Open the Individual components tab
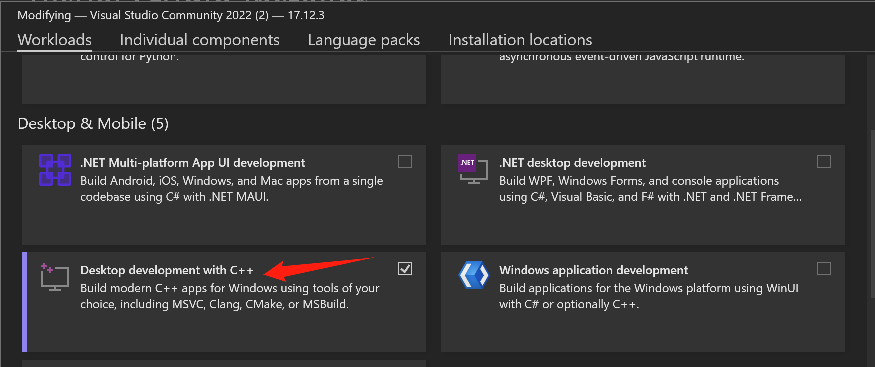Screen dimensions: 875x367 pyautogui.click(x=199, y=40)
